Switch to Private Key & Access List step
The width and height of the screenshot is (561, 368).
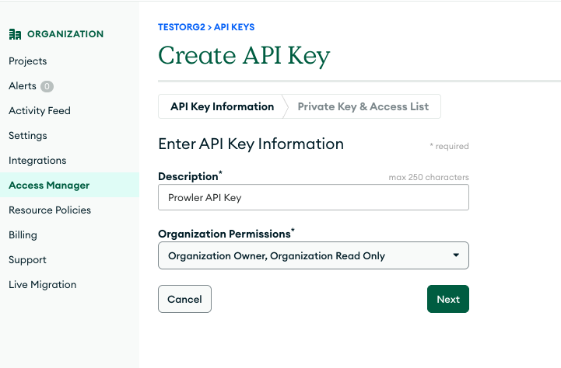pos(363,106)
